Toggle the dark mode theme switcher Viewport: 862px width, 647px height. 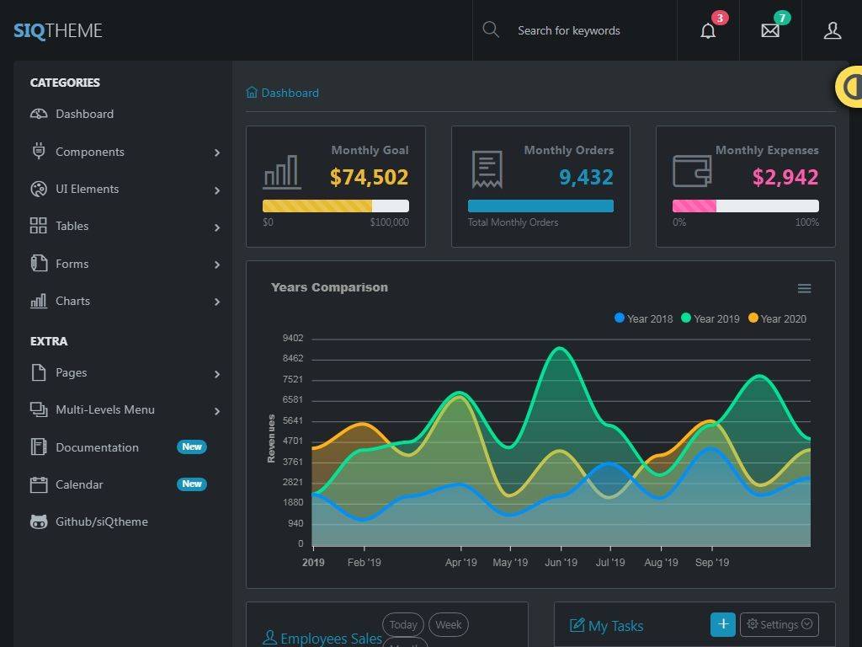tap(850, 87)
